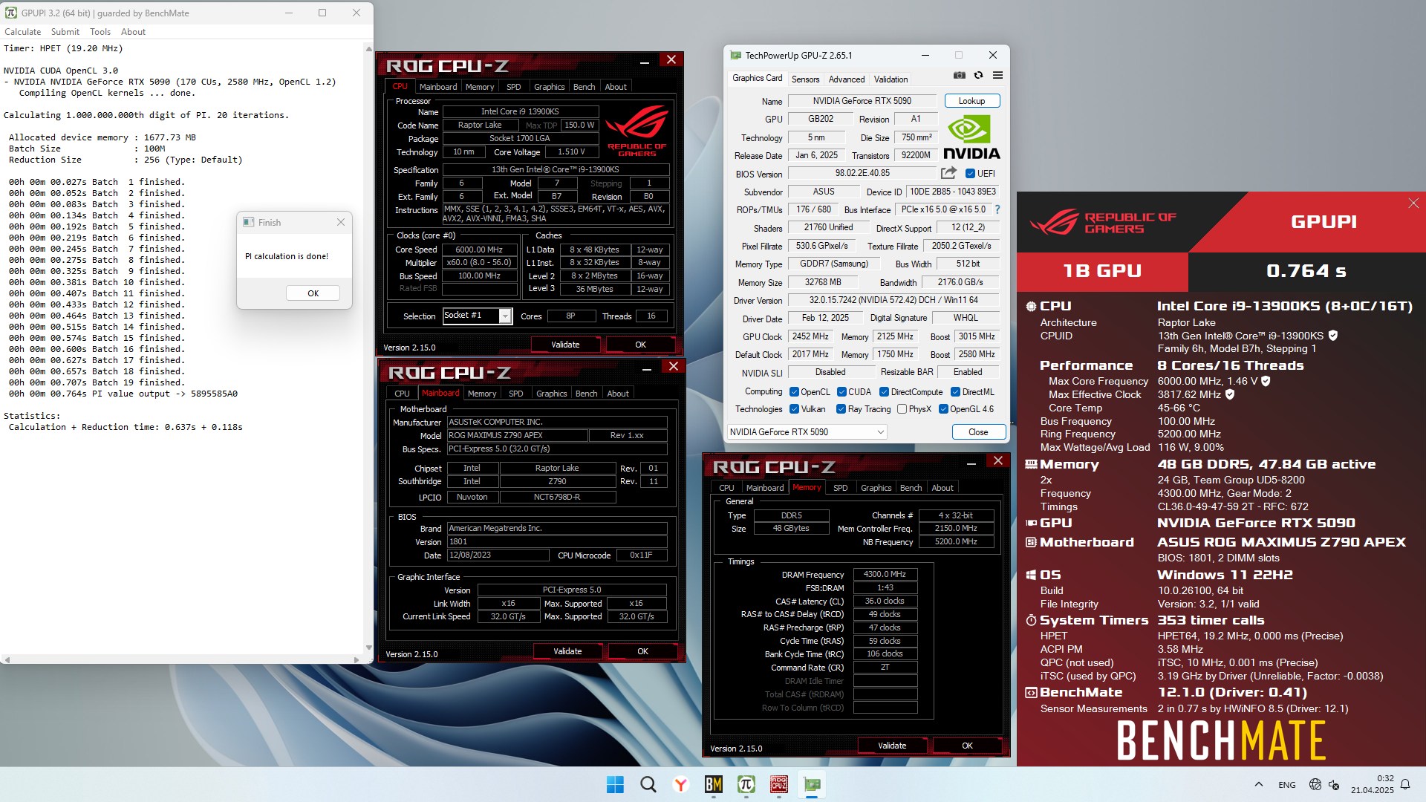This screenshot has width=1426, height=802.
Task: Open the Submit menu in GPUPI
Action: (x=65, y=32)
